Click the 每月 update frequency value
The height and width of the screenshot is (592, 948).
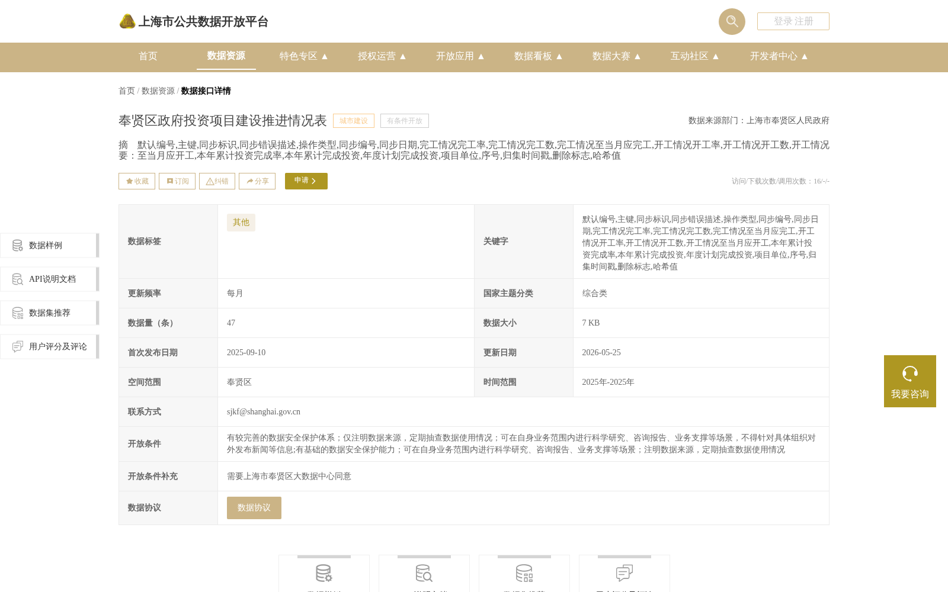pos(235,294)
